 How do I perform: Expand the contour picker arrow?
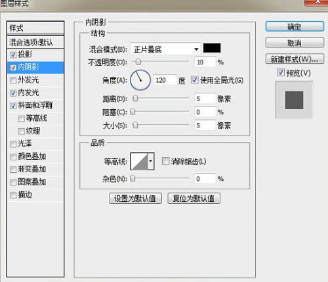[151, 161]
